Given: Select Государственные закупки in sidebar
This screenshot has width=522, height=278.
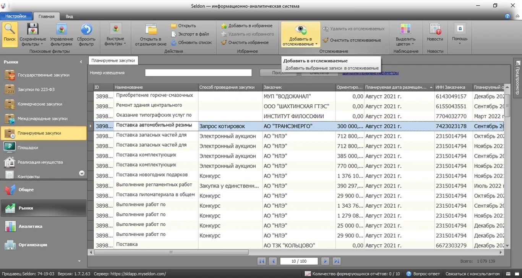Looking at the screenshot, I should coord(44,75).
